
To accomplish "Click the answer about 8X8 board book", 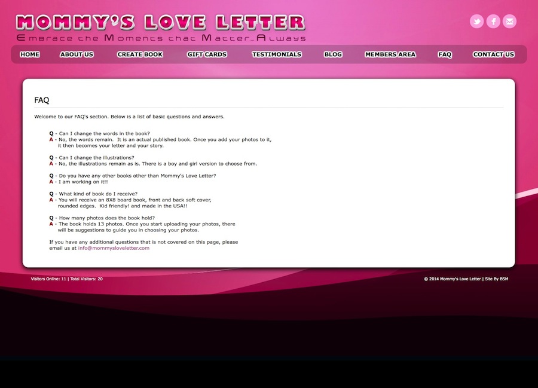I will 130,203.
